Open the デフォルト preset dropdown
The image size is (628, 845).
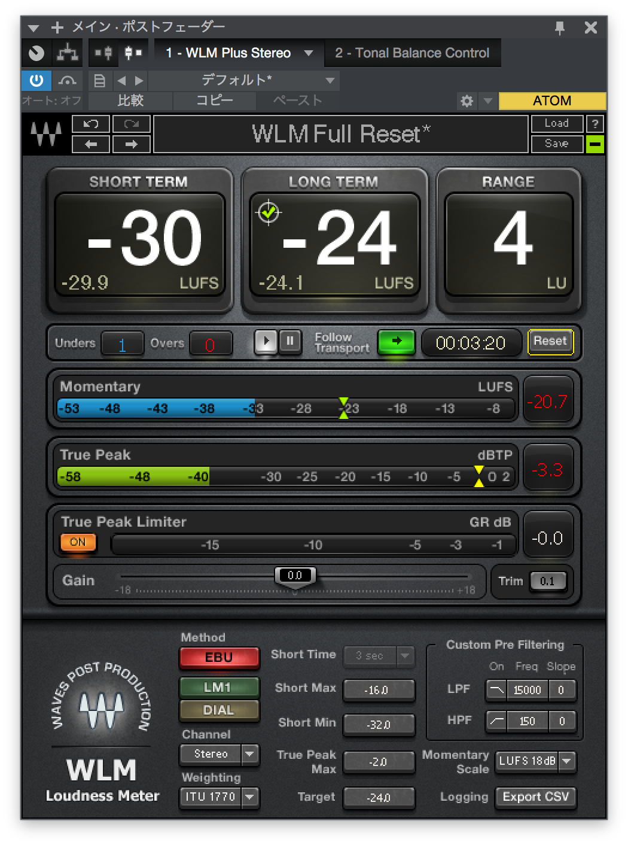click(244, 80)
